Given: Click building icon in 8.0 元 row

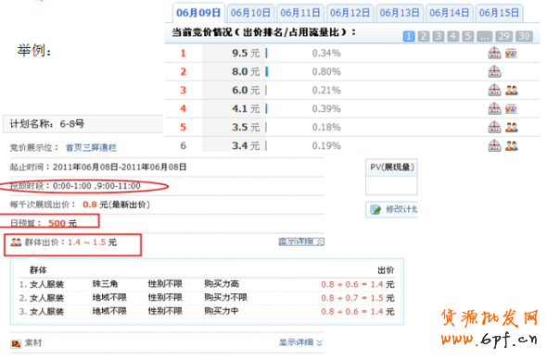Looking at the screenshot, I should [494, 72].
